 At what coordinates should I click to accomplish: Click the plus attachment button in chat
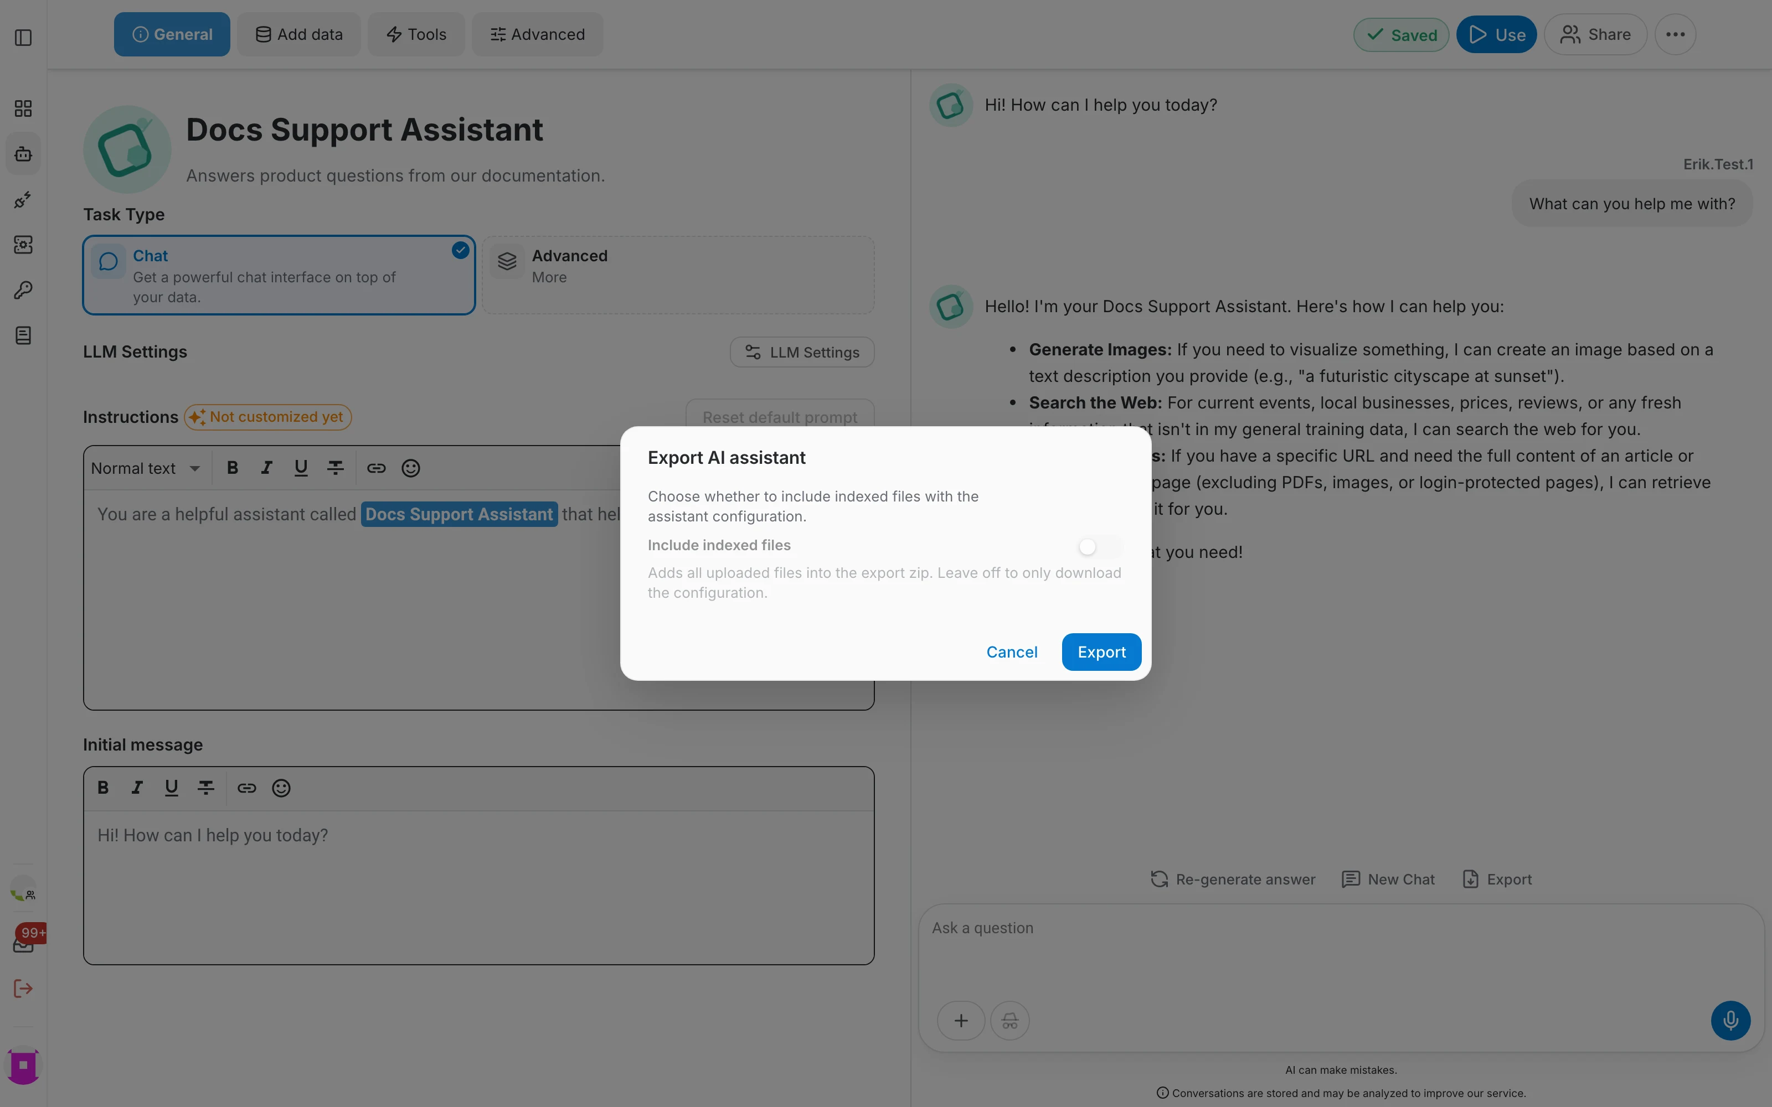(961, 1021)
